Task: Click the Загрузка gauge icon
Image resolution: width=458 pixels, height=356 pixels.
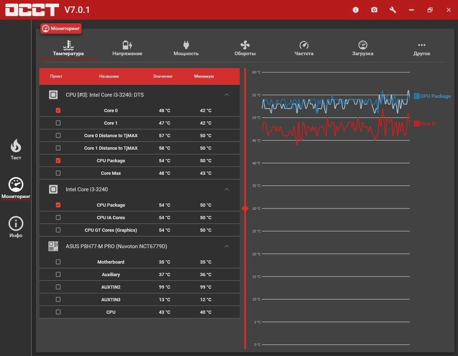Action: pyautogui.click(x=363, y=45)
